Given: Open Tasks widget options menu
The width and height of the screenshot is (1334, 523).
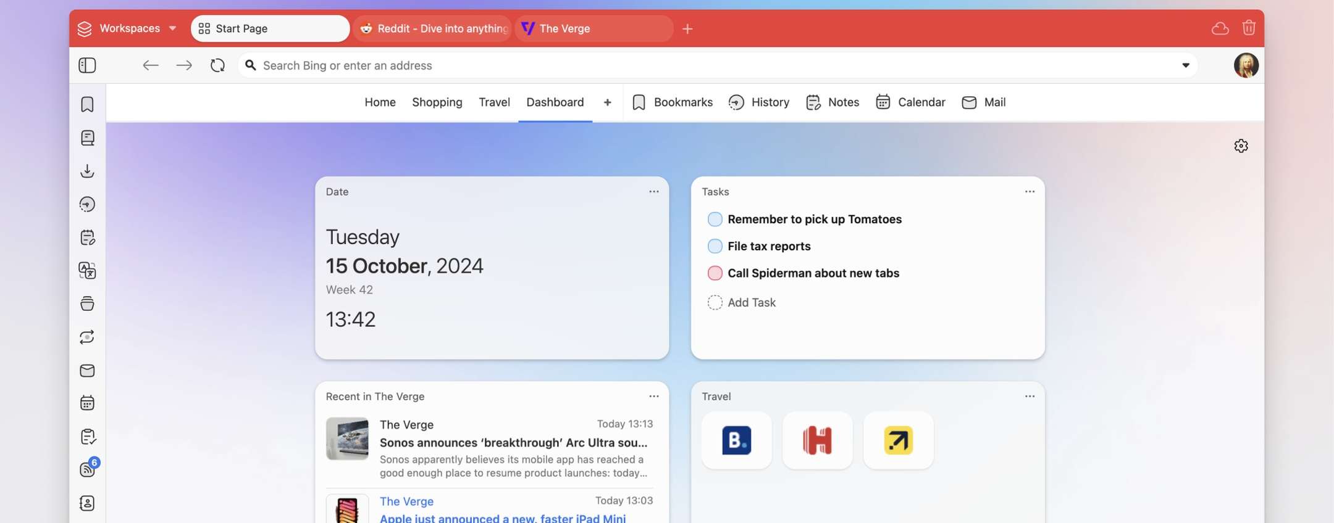Looking at the screenshot, I should [1030, 192].
